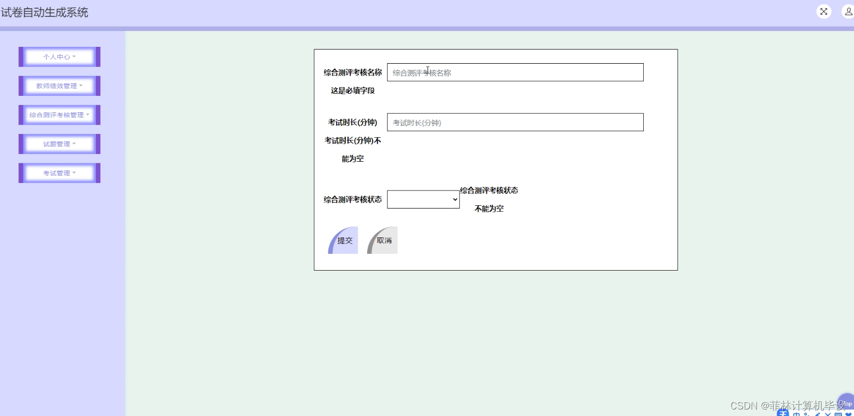
Task: Expand the 考试管理 sidebar menu
Action: [59, 173]
